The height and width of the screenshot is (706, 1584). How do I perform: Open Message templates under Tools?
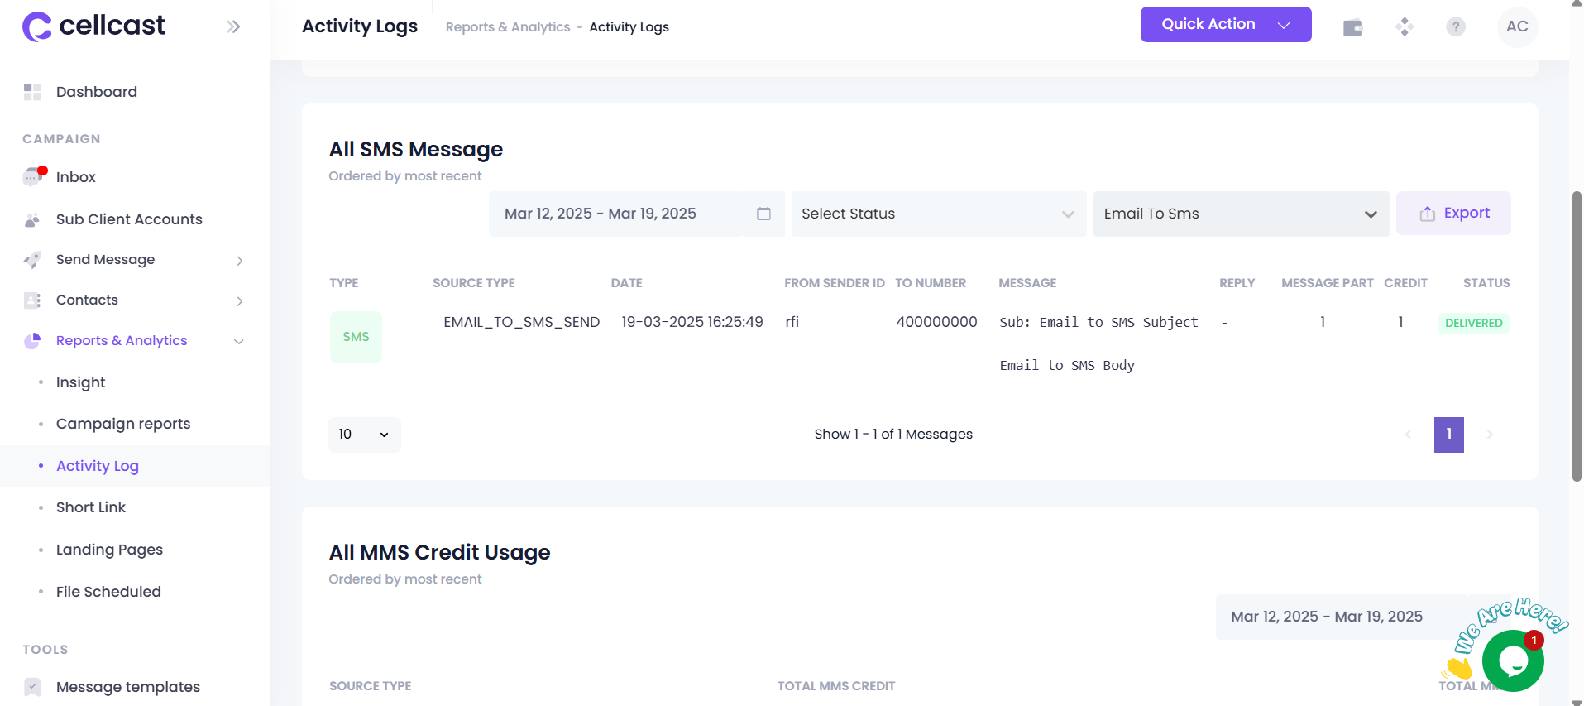[x=128, y=687]
